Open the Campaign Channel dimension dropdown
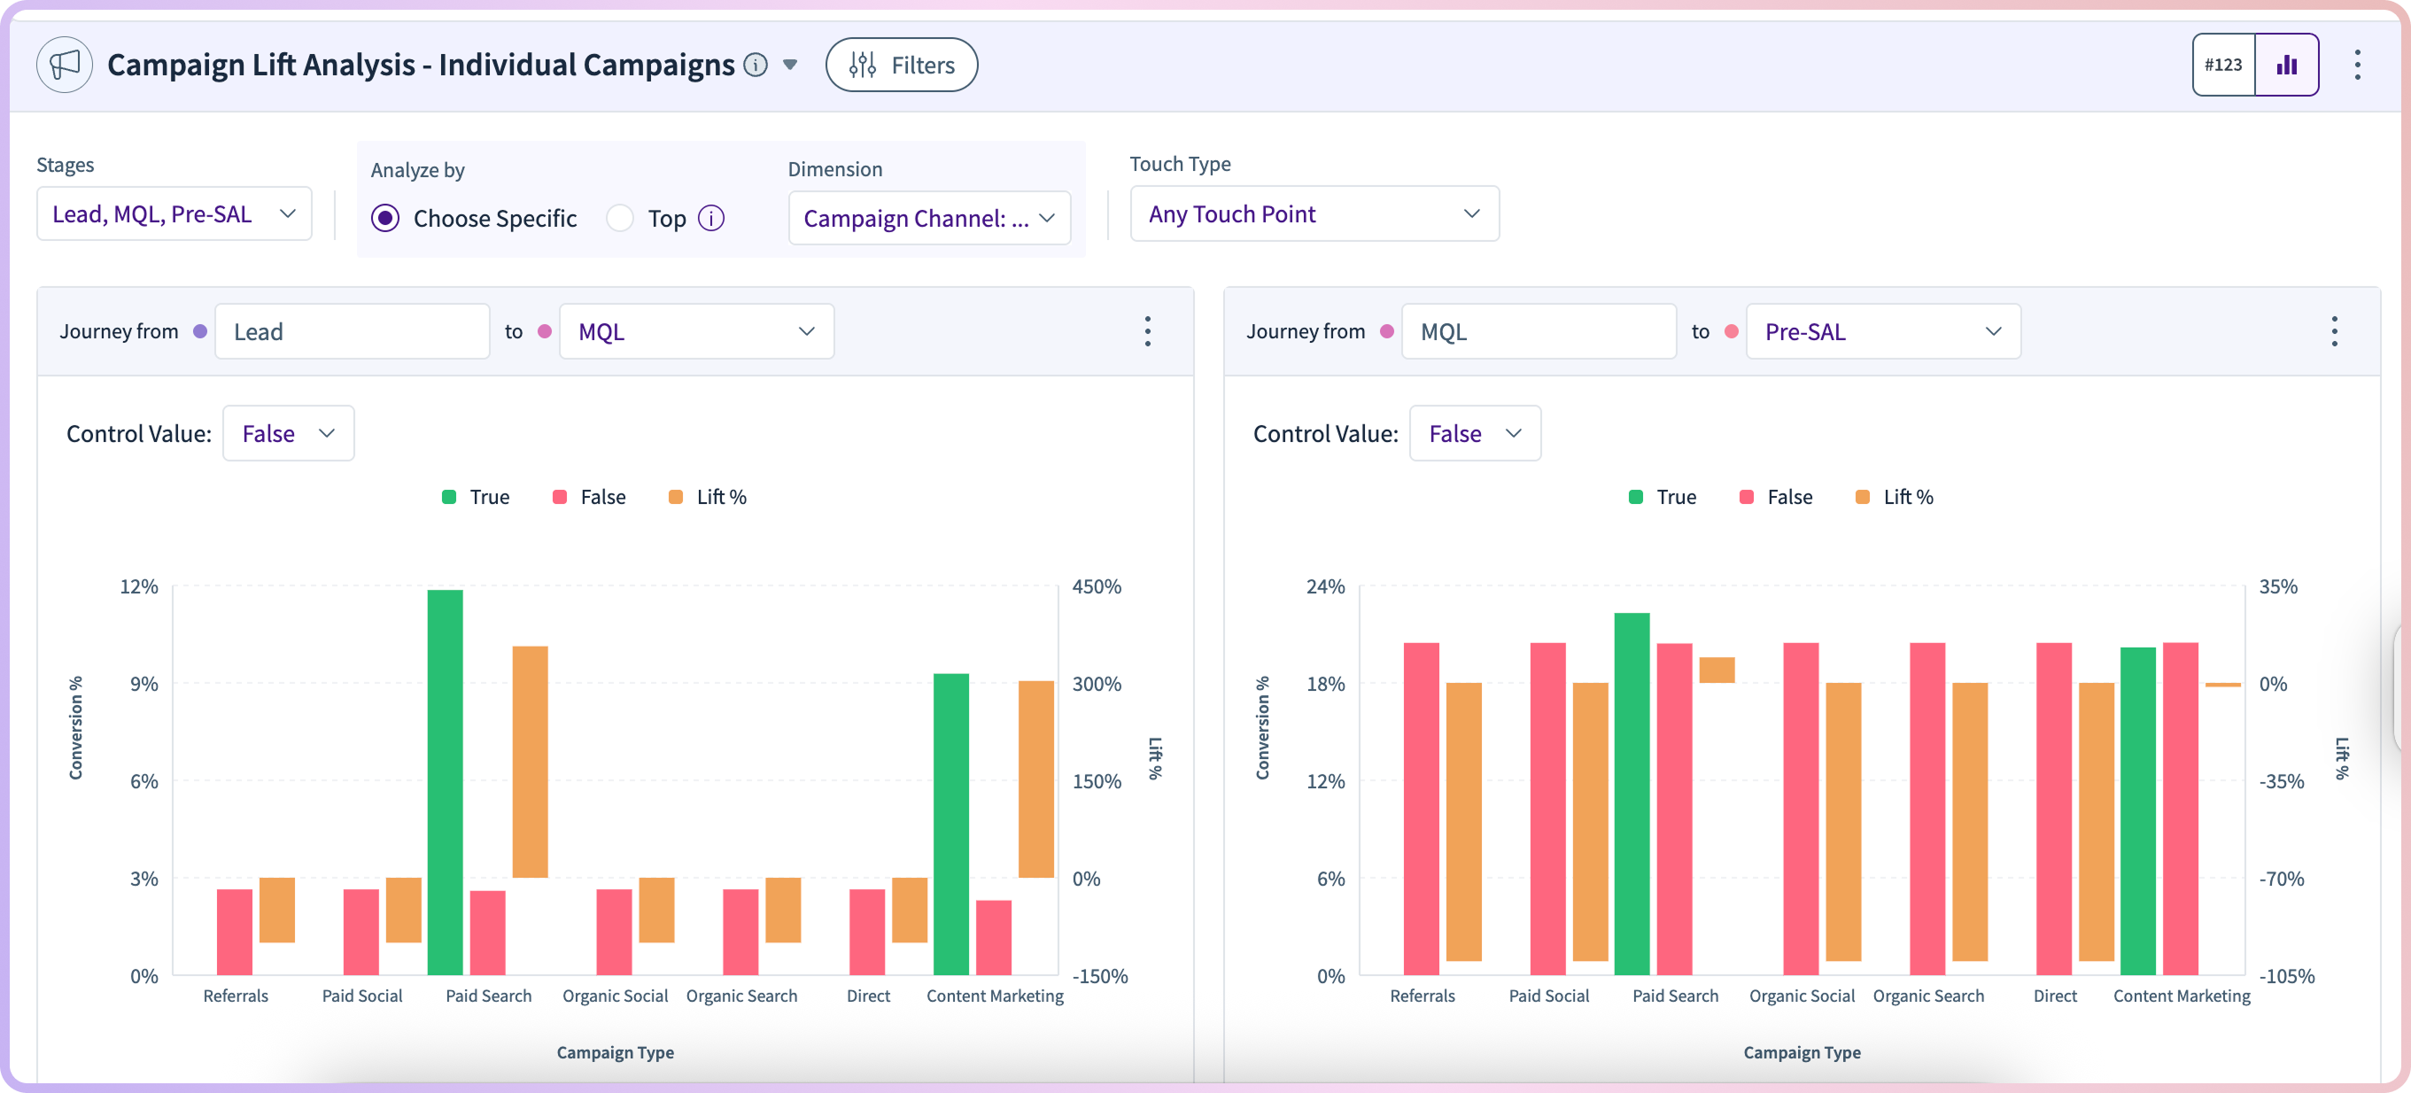The image size is (2411, 1093). (928, 218)
